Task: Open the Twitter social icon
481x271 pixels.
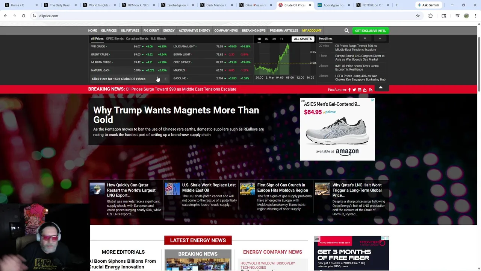Action: 354,90
